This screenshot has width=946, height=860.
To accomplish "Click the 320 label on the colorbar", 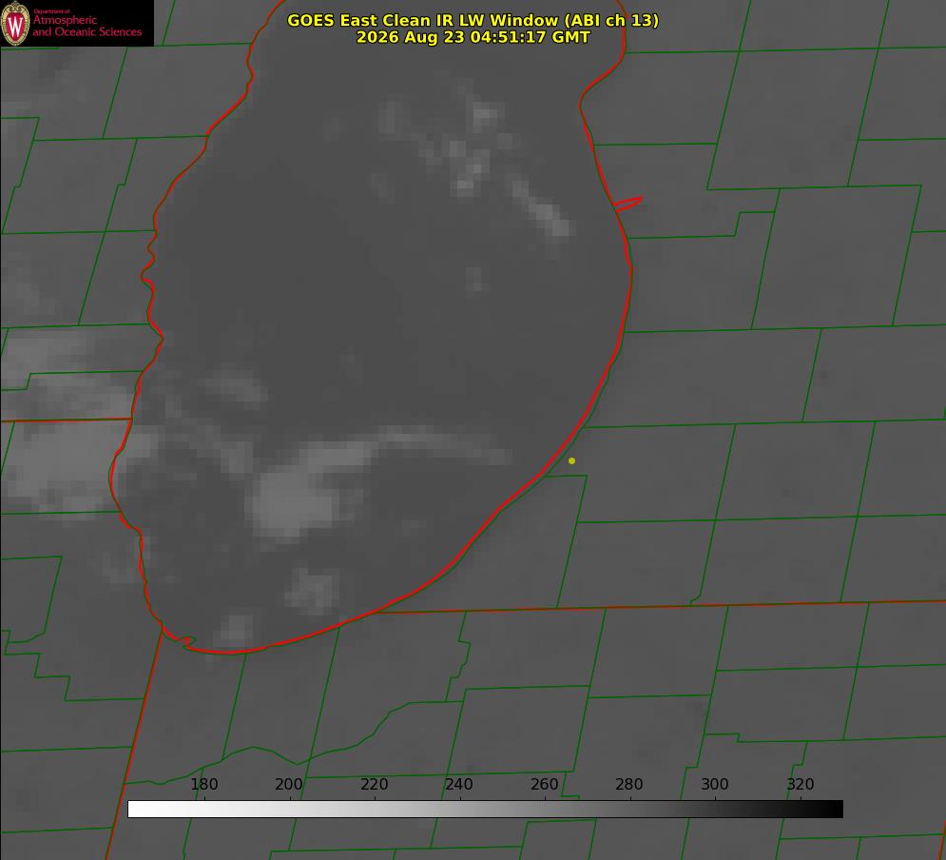I will [801, 784].
